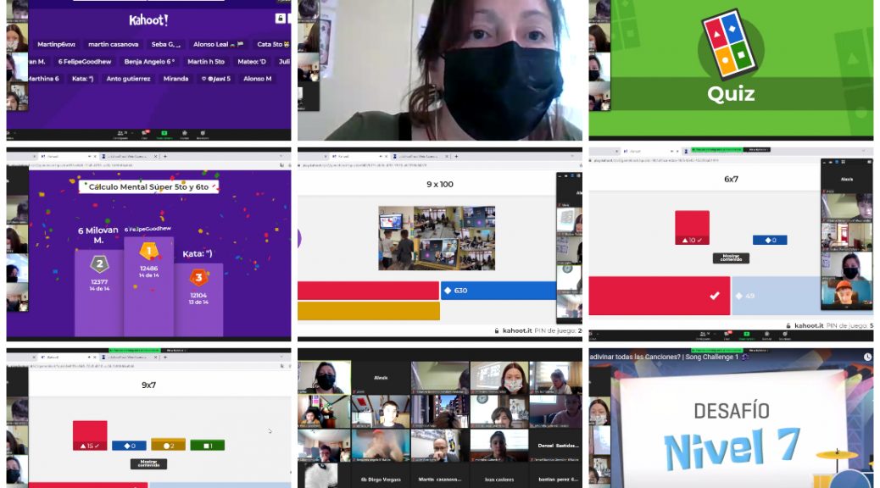
Task: Select player martin casanova in lobby
Action: click(x=113, y=44)
